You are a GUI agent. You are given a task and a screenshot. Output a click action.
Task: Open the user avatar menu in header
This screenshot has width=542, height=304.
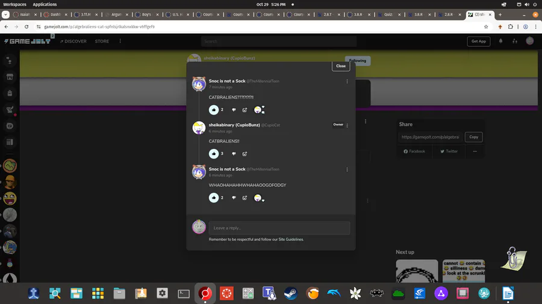529,41
